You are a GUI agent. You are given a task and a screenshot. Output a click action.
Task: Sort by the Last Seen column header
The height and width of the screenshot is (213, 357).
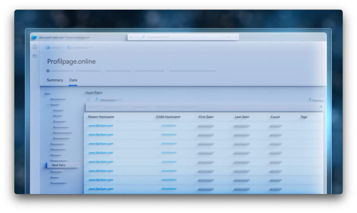pyautogui.click(x=242, y=117)
